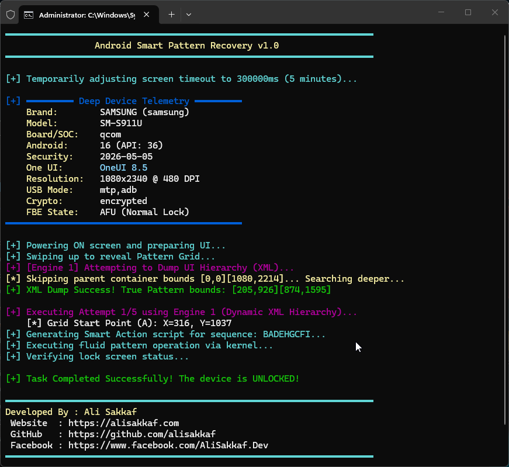Viewport: 509px width, 467px height.
Task: Click the Board/SOC value 'qcom'
Action: (110, 135)
